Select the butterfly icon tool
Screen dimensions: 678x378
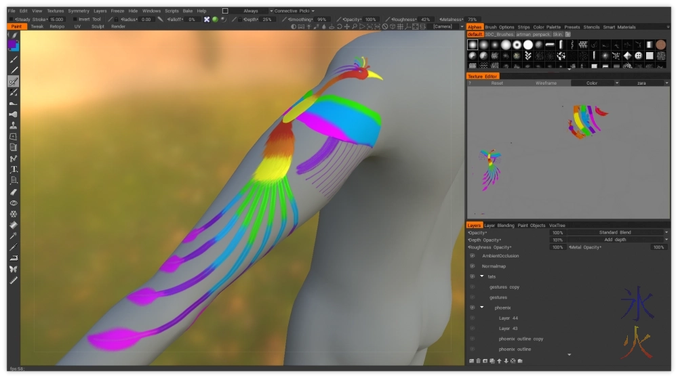pos(14,269)
